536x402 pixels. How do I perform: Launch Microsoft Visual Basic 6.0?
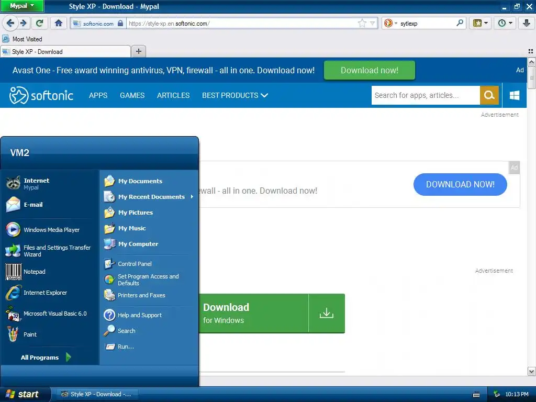[x=50, y=314]
